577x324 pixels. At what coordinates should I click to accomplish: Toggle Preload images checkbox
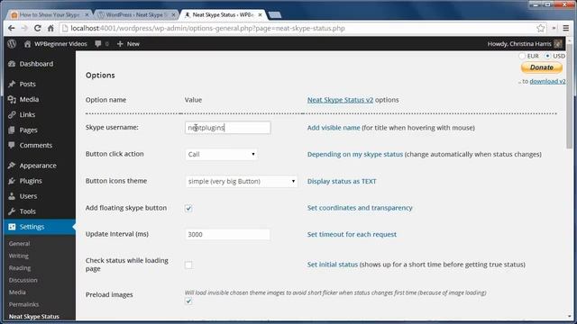188,301
